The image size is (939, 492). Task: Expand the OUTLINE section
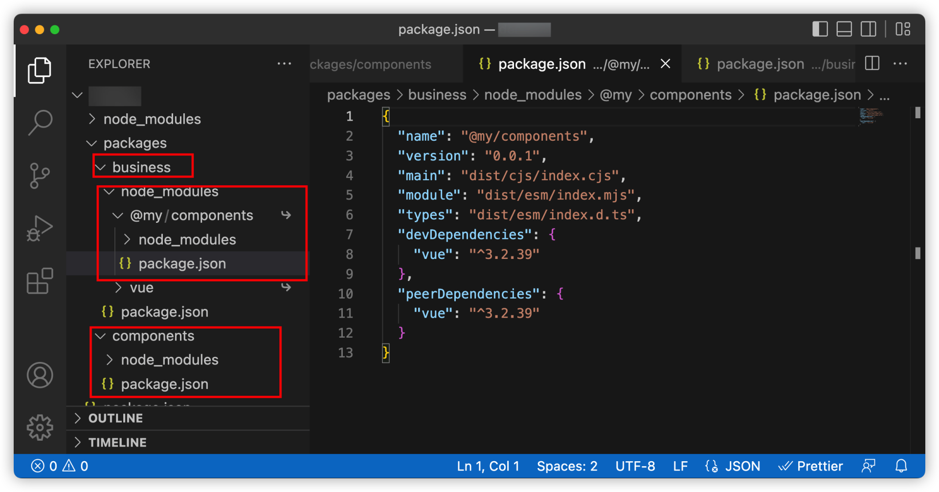(x=115, y=418)
